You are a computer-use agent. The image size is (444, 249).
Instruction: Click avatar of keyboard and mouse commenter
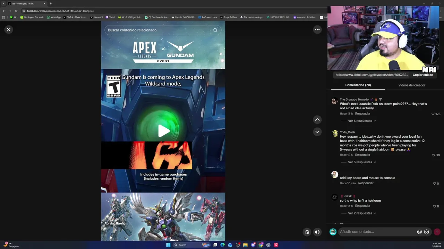334,175
